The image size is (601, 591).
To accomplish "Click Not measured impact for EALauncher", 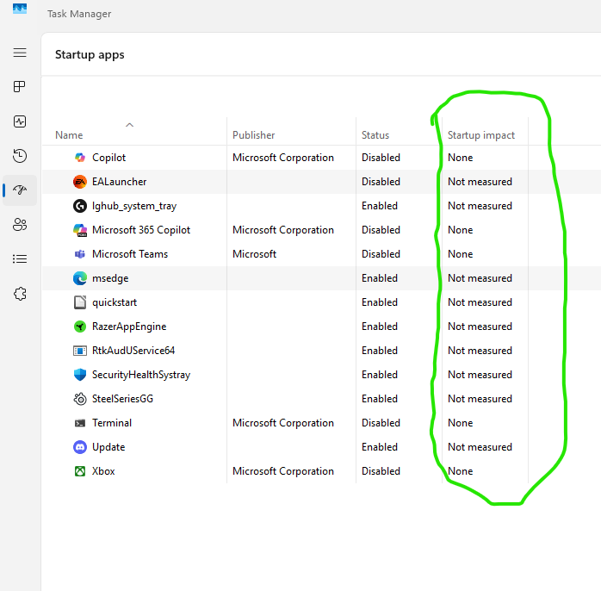I will click(480, 182).
